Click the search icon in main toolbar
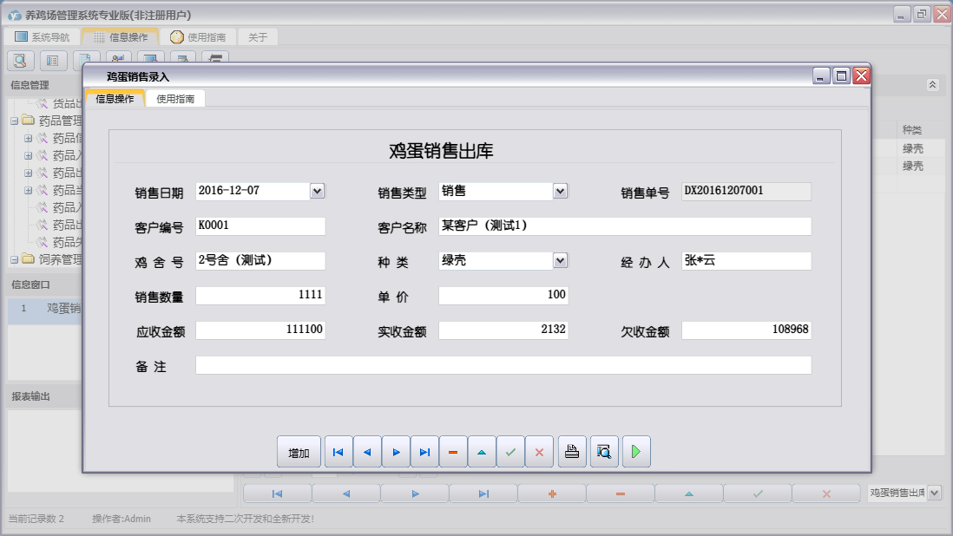The height and width of the screenshot is (536, 953). (21, 60)
